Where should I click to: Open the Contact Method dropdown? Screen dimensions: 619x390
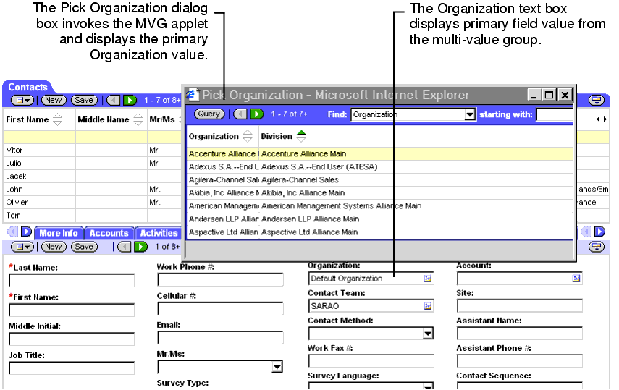point(428,334)
